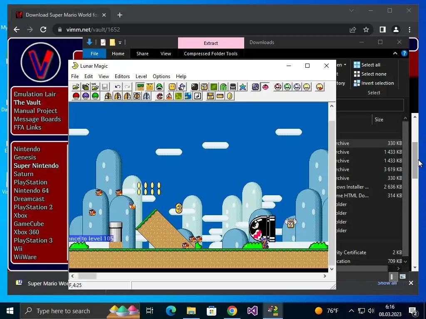Screen dimensions: 426x319
Task: Click Select none in File Explorer
Action: [x=370, y=74]
